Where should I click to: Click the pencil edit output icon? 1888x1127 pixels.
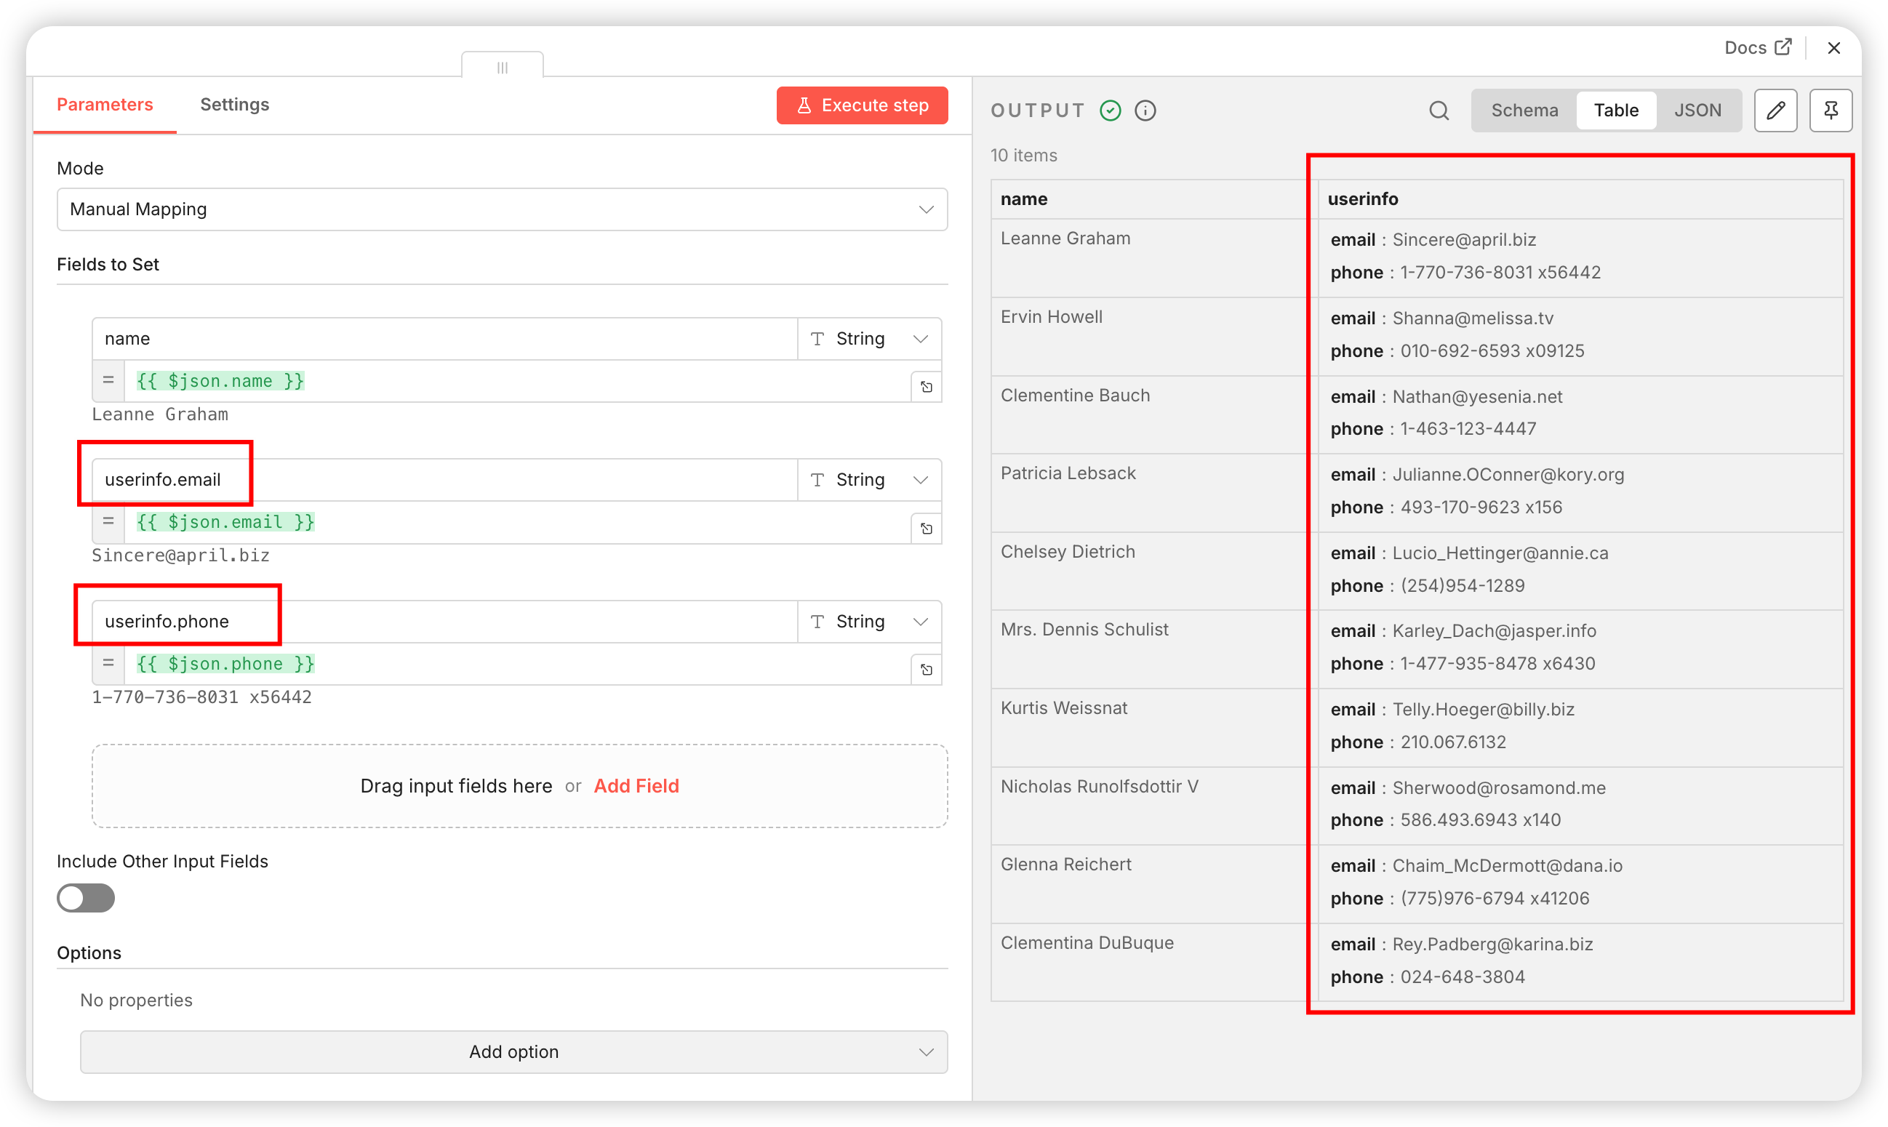coord(1775,111)
